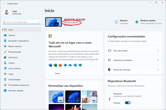Click the sidebar Windows Update icon
The height and width of the screenshot is (110, 166).
click(x=5, y=91)
